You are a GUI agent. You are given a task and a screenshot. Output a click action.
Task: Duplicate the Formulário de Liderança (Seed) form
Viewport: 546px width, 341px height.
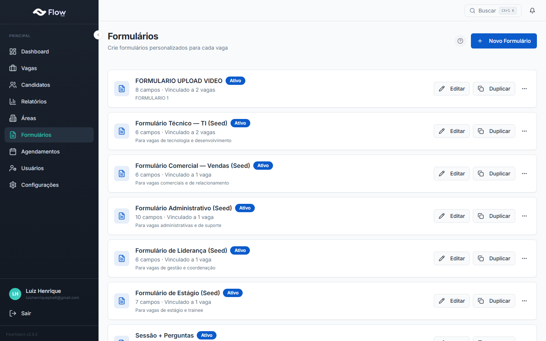tap(494, 258)
